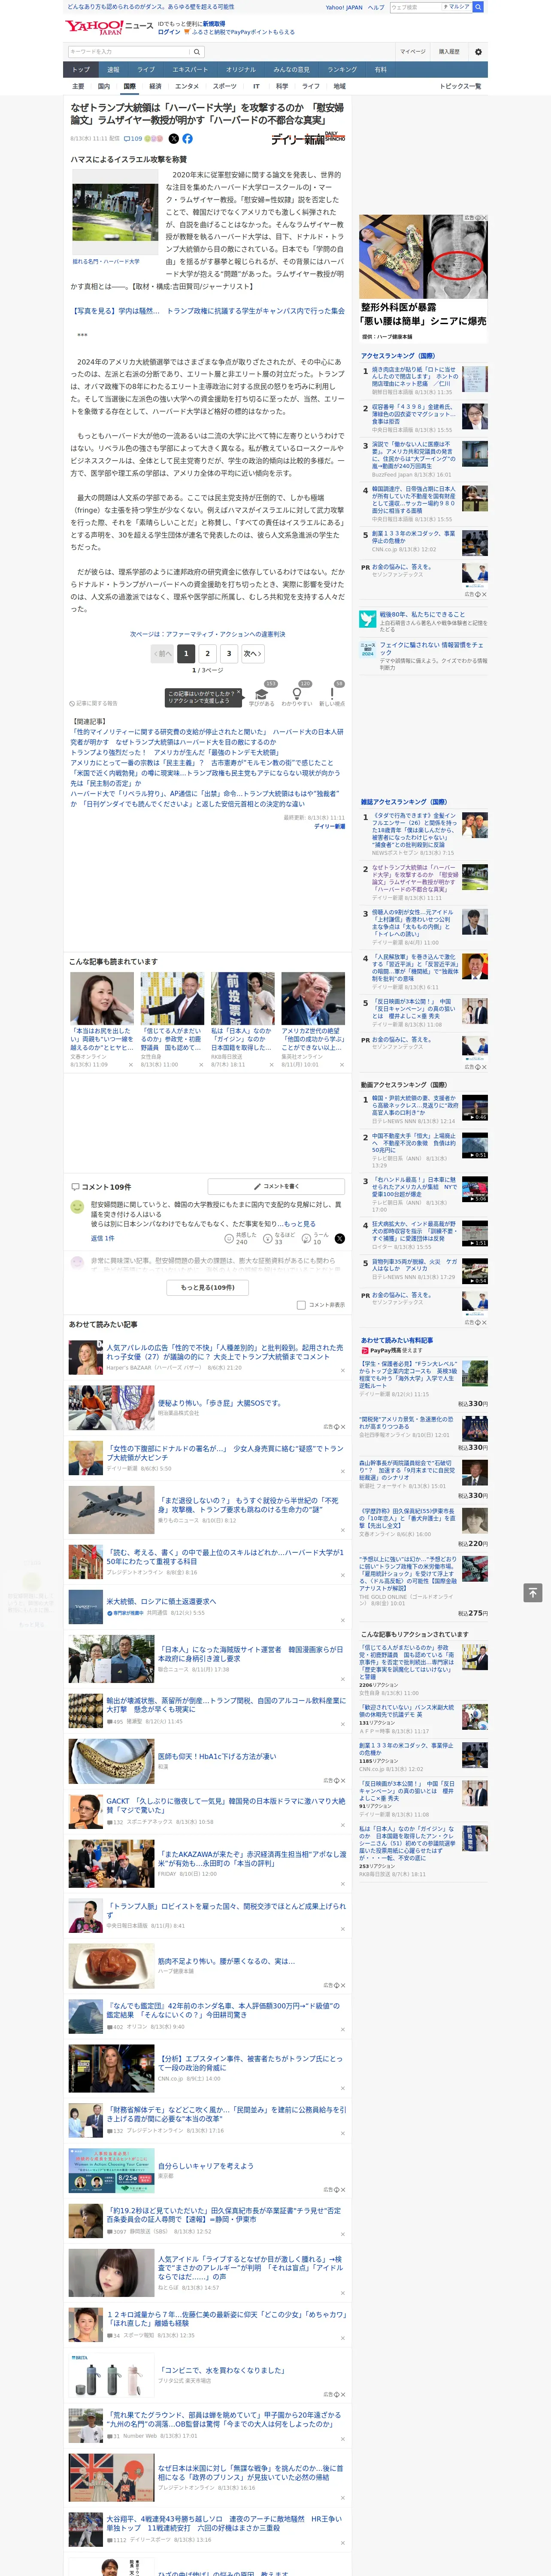The width and height of the screenshot is (551, 2576).
Task: Open the 購入履歴 link
Action: pos(449,52)
